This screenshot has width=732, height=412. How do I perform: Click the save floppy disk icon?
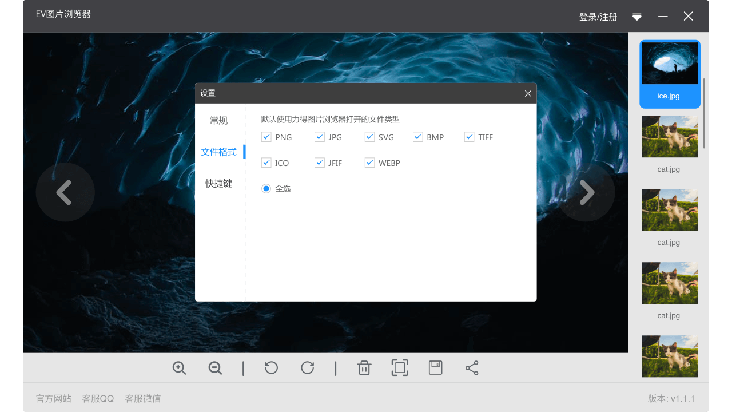pyautogui.click(x=436, y=368)
